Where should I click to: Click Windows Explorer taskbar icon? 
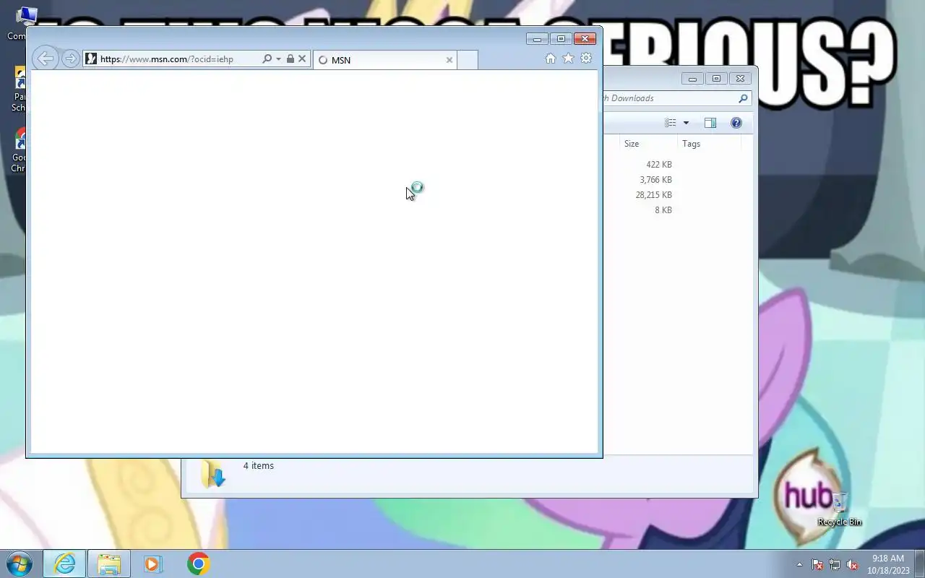108,564
